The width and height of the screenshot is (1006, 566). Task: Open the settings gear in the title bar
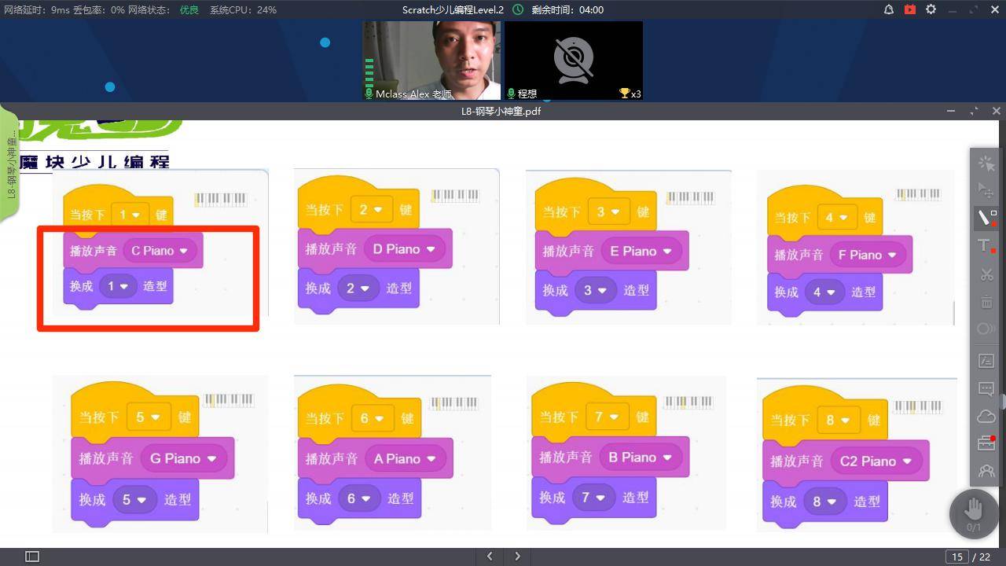click(931, 9)
